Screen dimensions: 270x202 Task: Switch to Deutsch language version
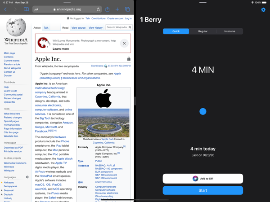(x=8, y=194)
